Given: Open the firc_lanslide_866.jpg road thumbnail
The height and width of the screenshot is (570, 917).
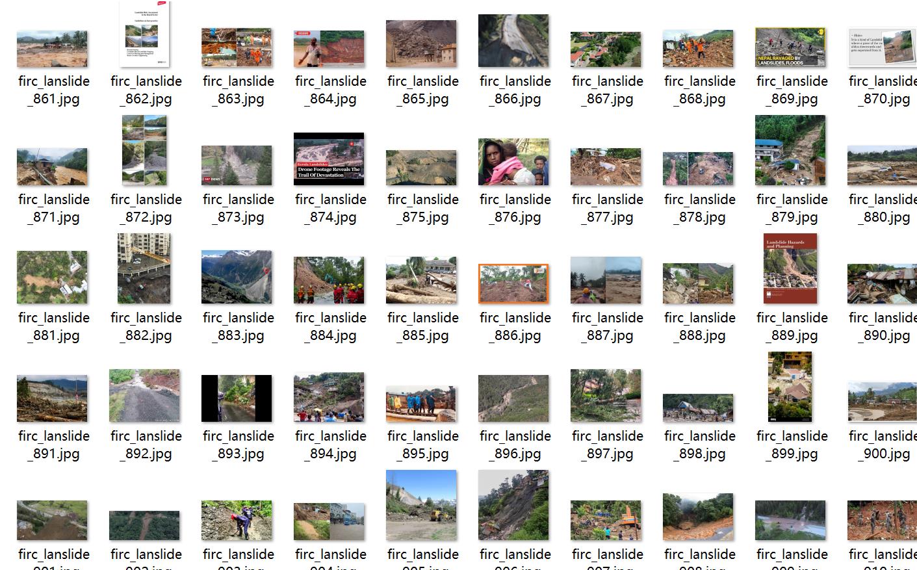Looking at the screenshot, I should [x=513, y=40].
